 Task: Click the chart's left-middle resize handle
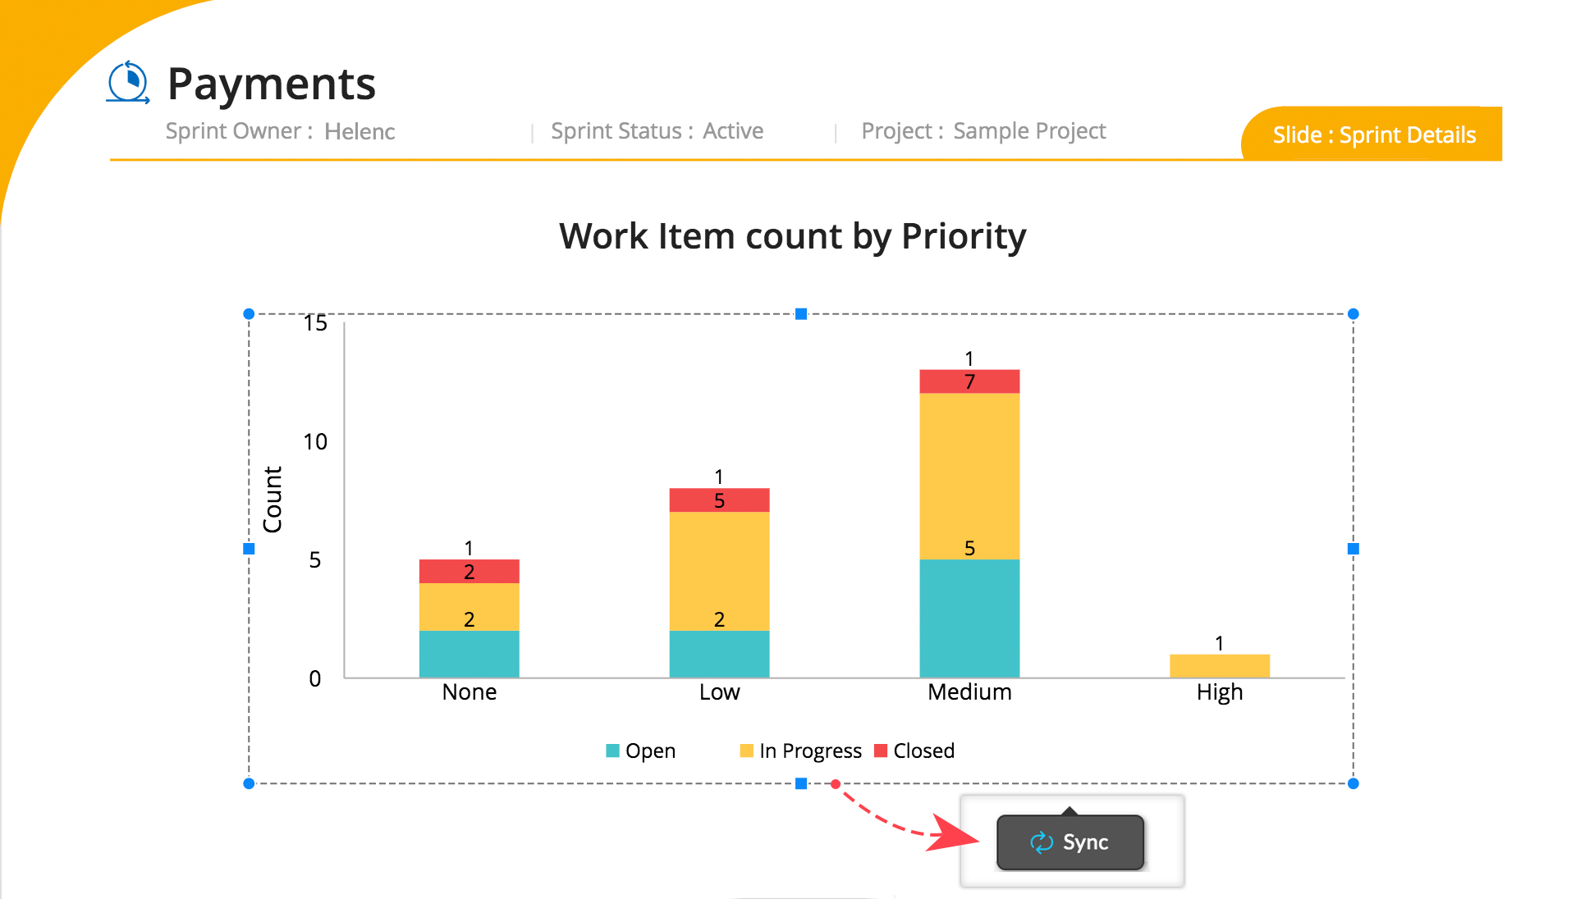point(250,549)
